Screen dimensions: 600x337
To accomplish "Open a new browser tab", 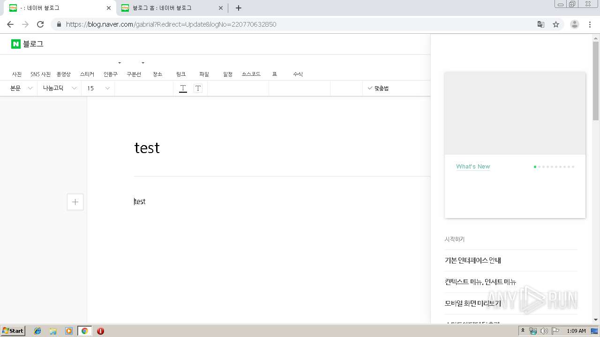I will [x=239, y=8].
